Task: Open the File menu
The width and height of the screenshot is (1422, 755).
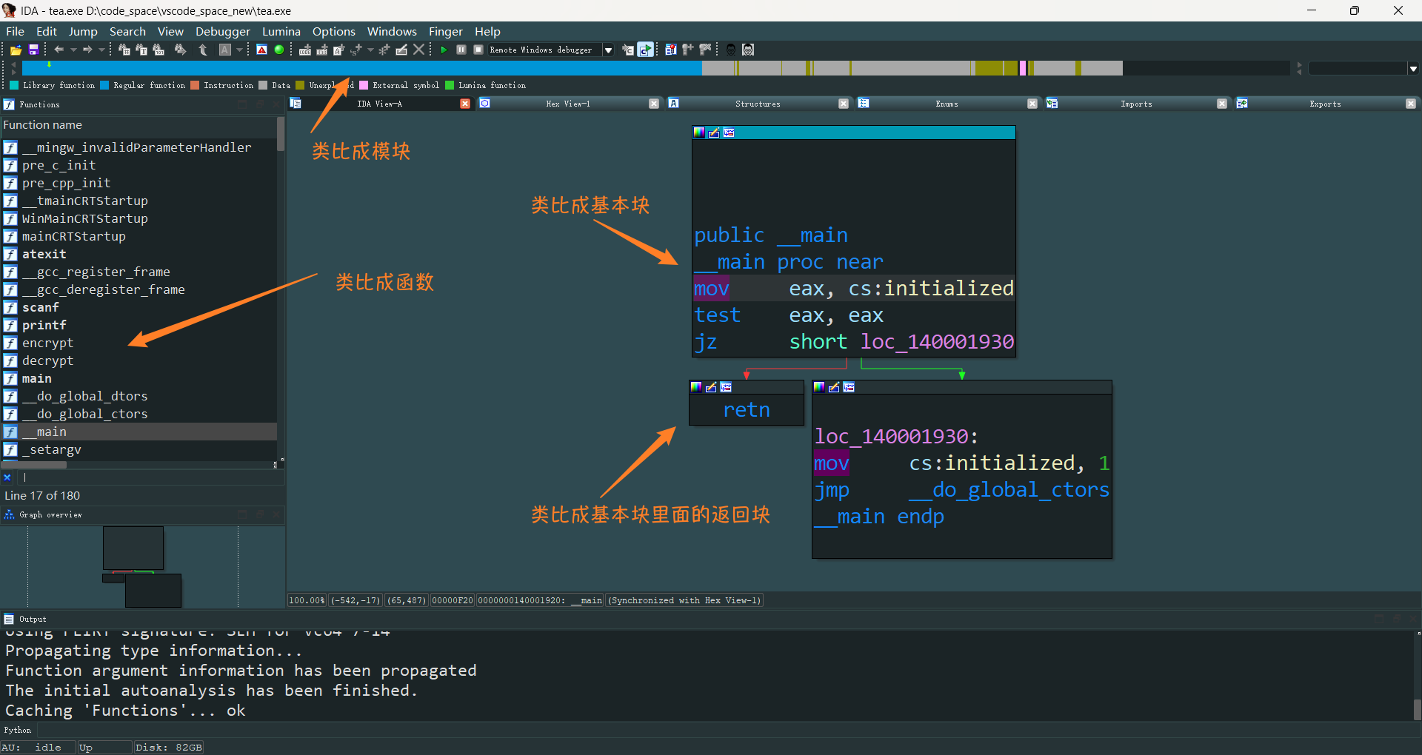Action: click(15, 31)
